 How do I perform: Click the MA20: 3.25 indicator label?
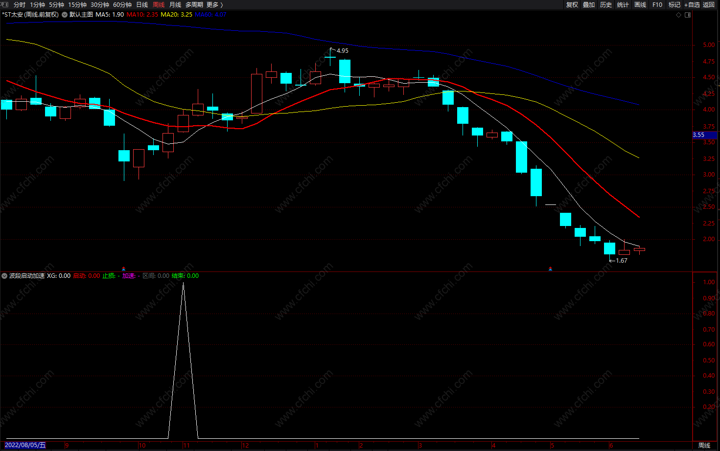pyautogui.click(x=177, y=15)
